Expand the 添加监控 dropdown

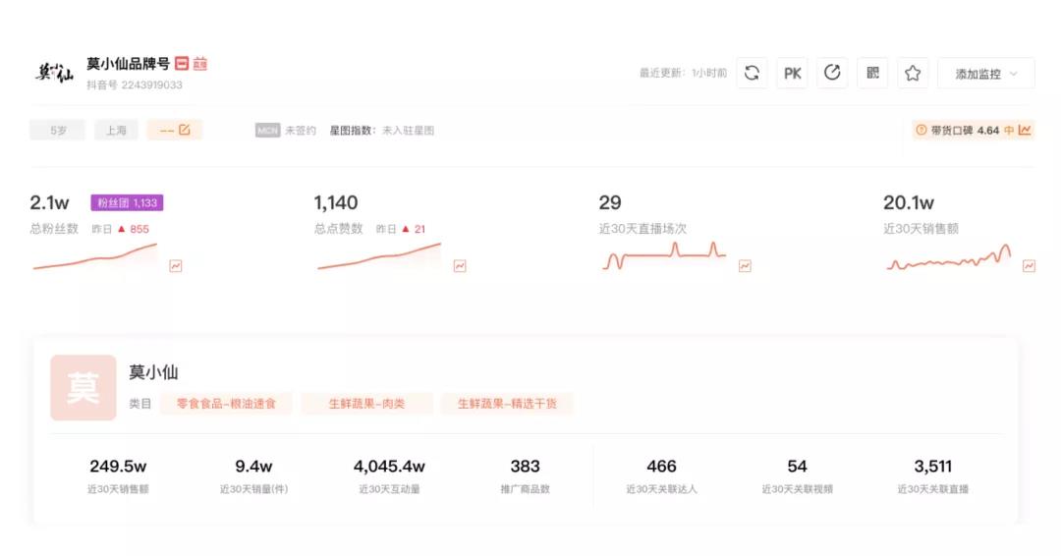point(986,73)
